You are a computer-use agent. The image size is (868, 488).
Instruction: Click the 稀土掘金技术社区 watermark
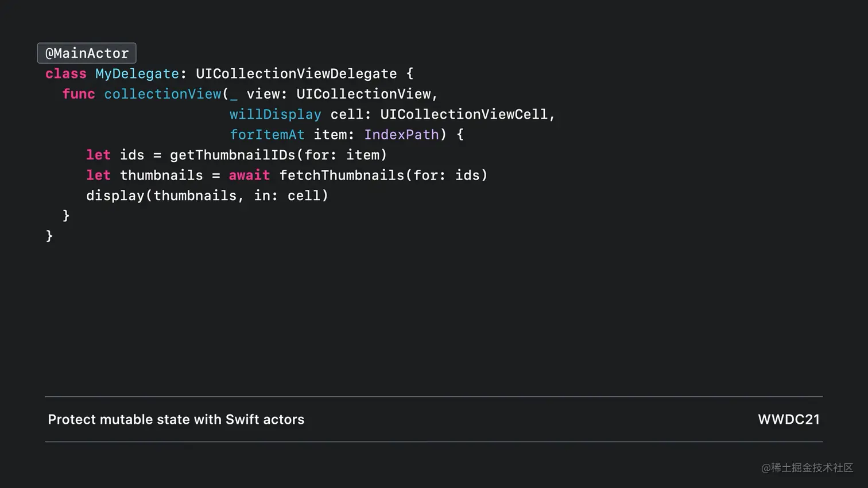click(806, 469)
